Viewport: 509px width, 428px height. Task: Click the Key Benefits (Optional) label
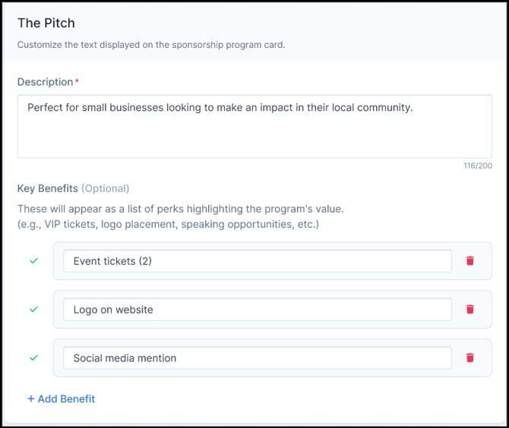74,188
